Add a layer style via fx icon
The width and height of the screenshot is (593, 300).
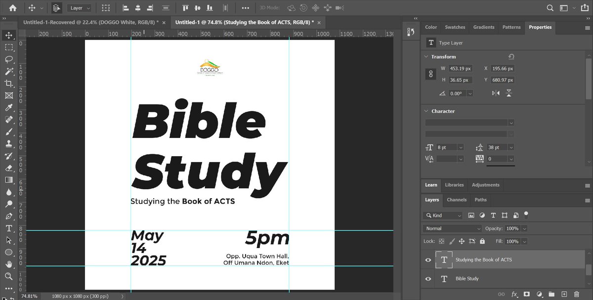point(514,294)
